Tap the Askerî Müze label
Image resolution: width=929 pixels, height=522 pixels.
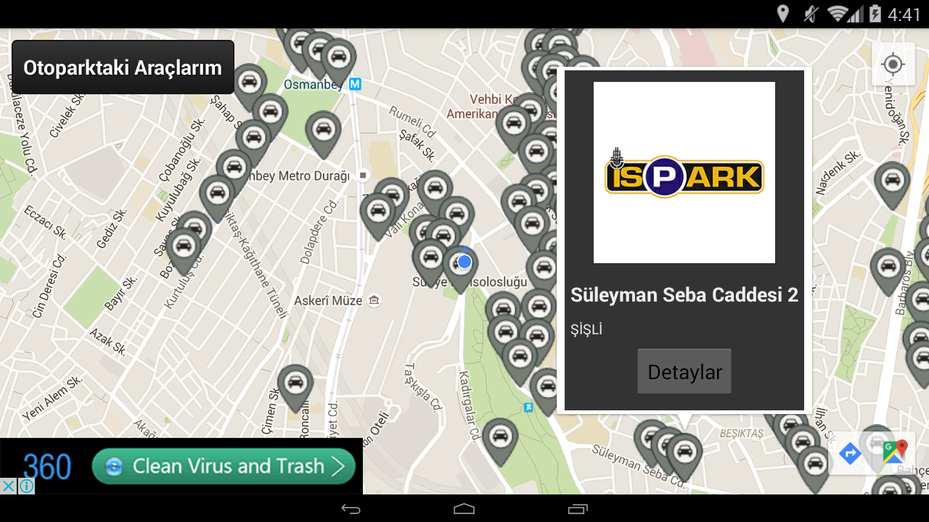[x=328, y=300]
